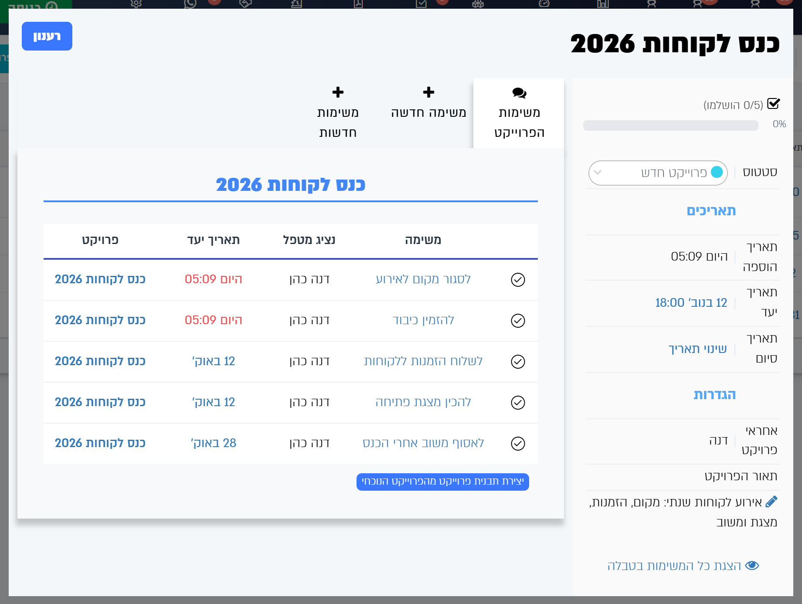Open the status dropdown 'פרוייקט חדש'
The image size is (802, 604).
pyautogui.click(x=658, y=173)
